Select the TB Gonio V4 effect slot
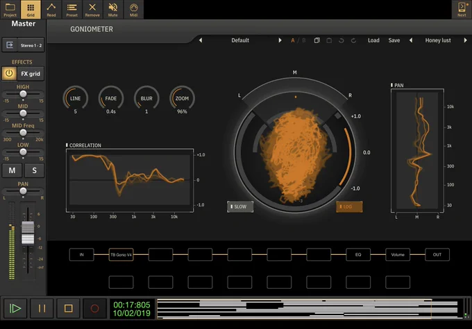Image resolution: width=472 pixels, height=329 pixels. point(121,254)
